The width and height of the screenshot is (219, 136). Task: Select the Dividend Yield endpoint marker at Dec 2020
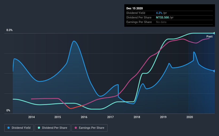[214, 71]
